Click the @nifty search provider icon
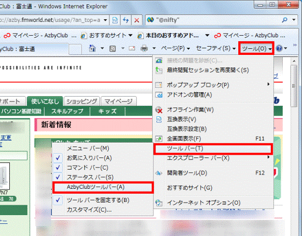The width and height of the screenshot is (302, 236). click(x=150, y=20)
